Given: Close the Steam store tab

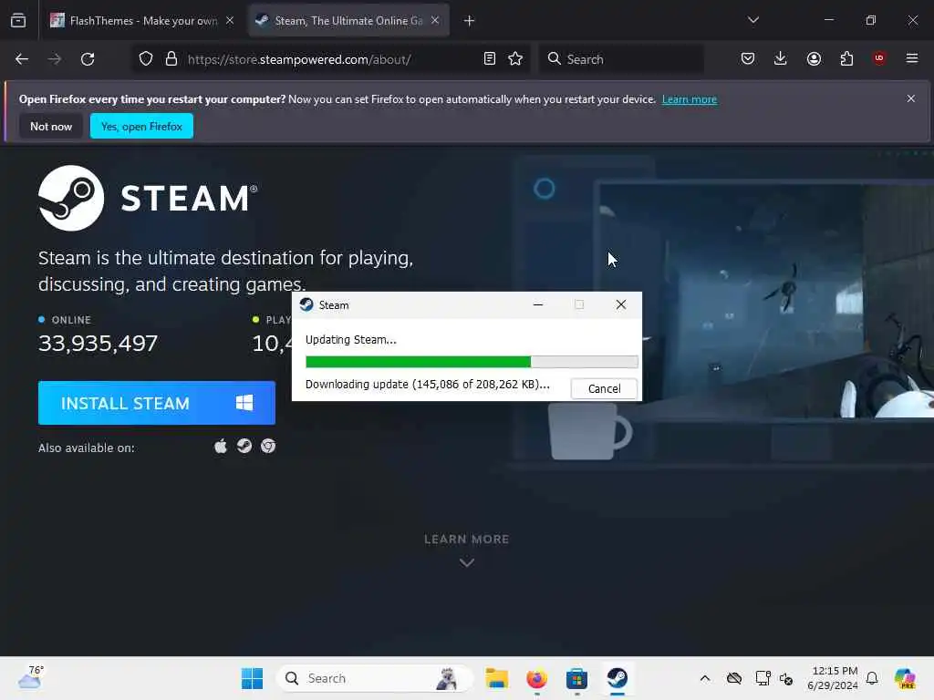Looking at the screenshot, I should [x=435, y=21].
